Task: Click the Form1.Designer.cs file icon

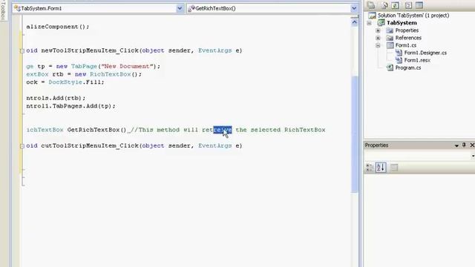Action: (x=399, y=53)
